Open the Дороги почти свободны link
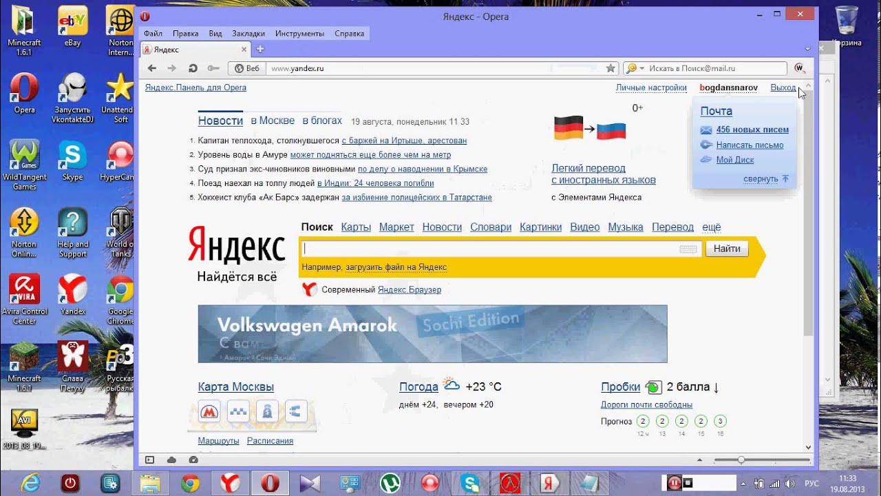Viewport: 881px width, 496px height. click(646, 404)
